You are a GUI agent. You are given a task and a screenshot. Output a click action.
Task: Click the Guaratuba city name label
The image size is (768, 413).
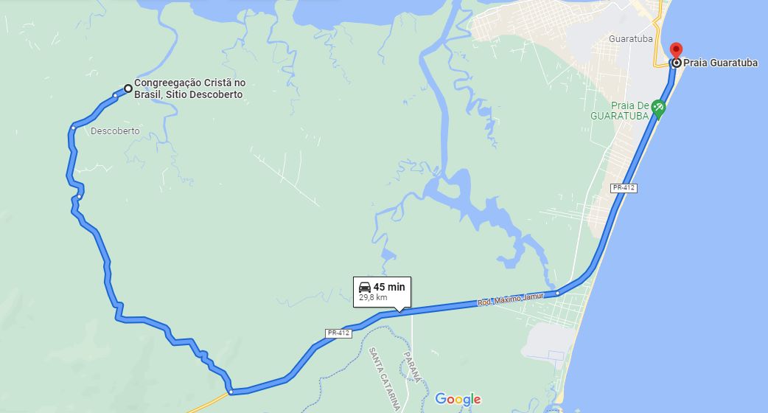tap(631, 38)
